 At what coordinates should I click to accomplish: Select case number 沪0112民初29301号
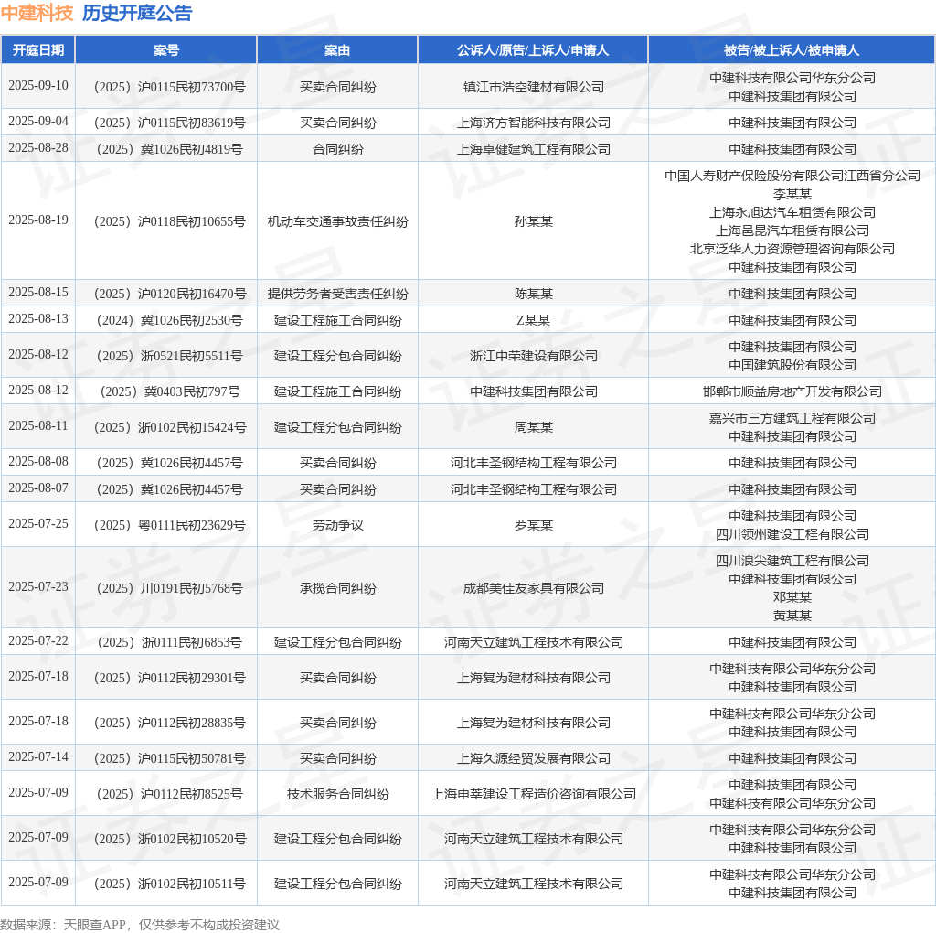point(192,678)
